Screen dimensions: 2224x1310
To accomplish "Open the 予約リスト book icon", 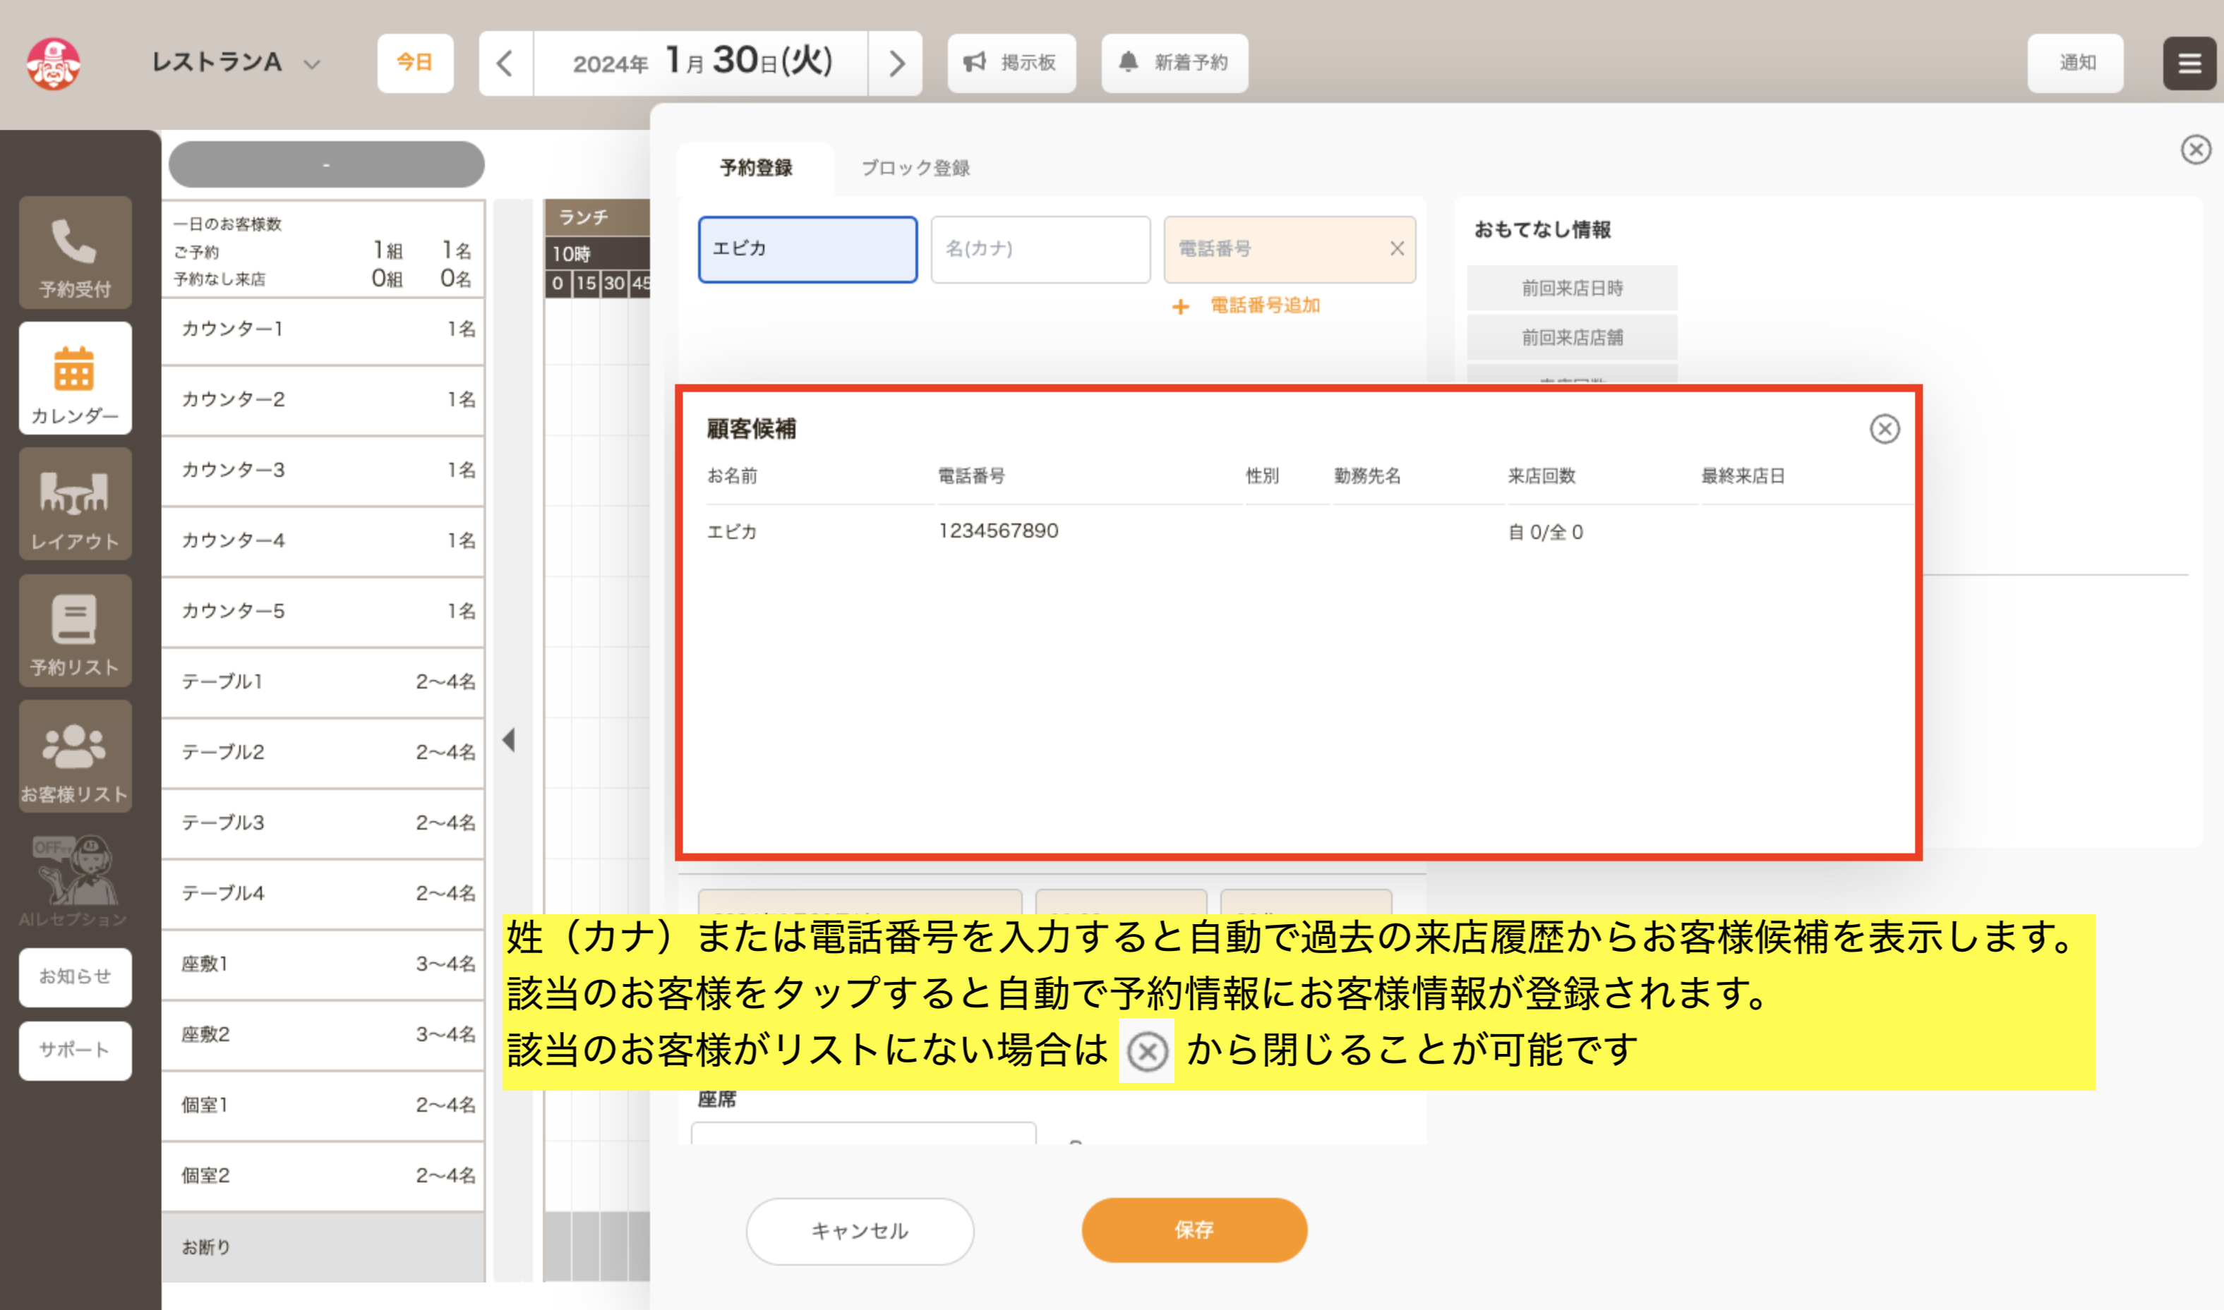I will [x=75, y=630].
